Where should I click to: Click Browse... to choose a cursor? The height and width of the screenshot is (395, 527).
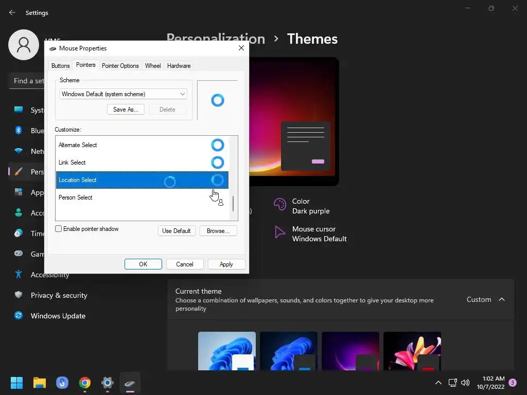pyautogui.click(x=218, y=231)
